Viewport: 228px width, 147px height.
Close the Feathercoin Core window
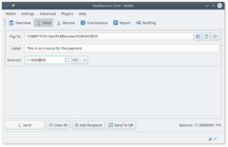coord(220,6)
